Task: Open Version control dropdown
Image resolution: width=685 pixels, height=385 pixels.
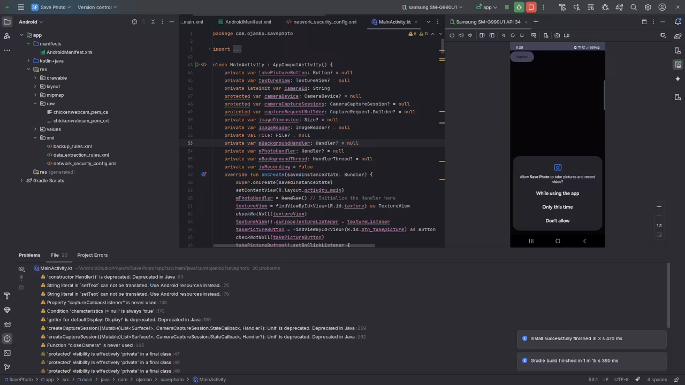Action: [x=97, y=7]
